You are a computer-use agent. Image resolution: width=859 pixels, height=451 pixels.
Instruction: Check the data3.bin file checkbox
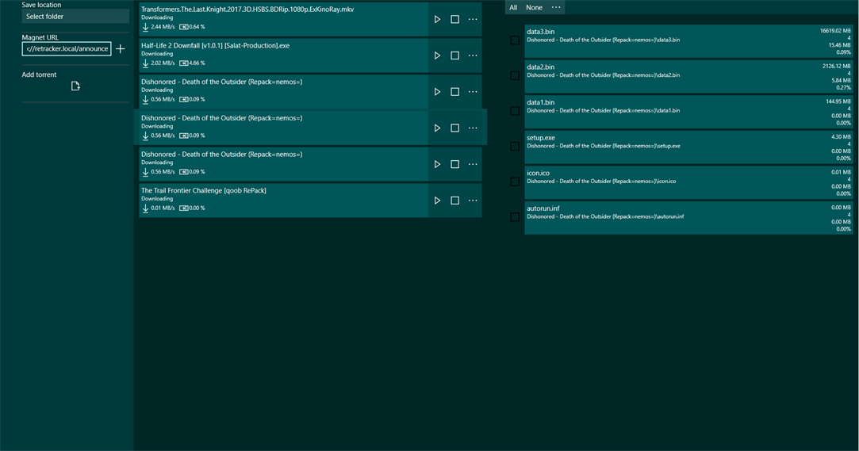(x=515, y=40)
